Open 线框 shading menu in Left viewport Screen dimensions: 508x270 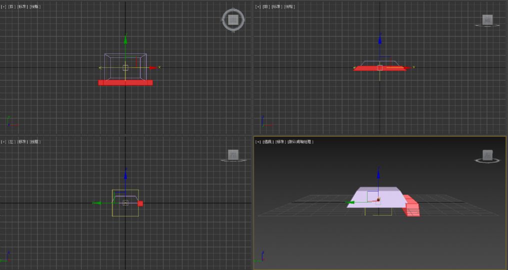[35, 142]
